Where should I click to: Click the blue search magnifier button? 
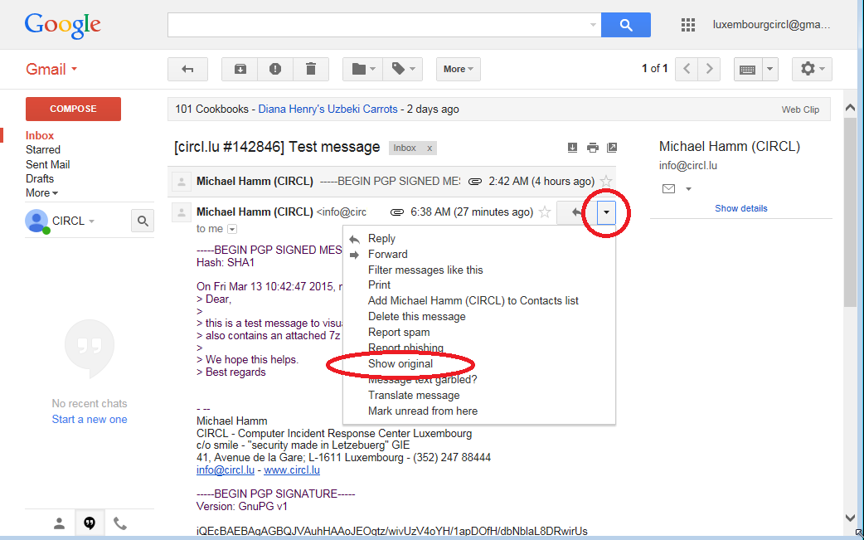point(625,25)
